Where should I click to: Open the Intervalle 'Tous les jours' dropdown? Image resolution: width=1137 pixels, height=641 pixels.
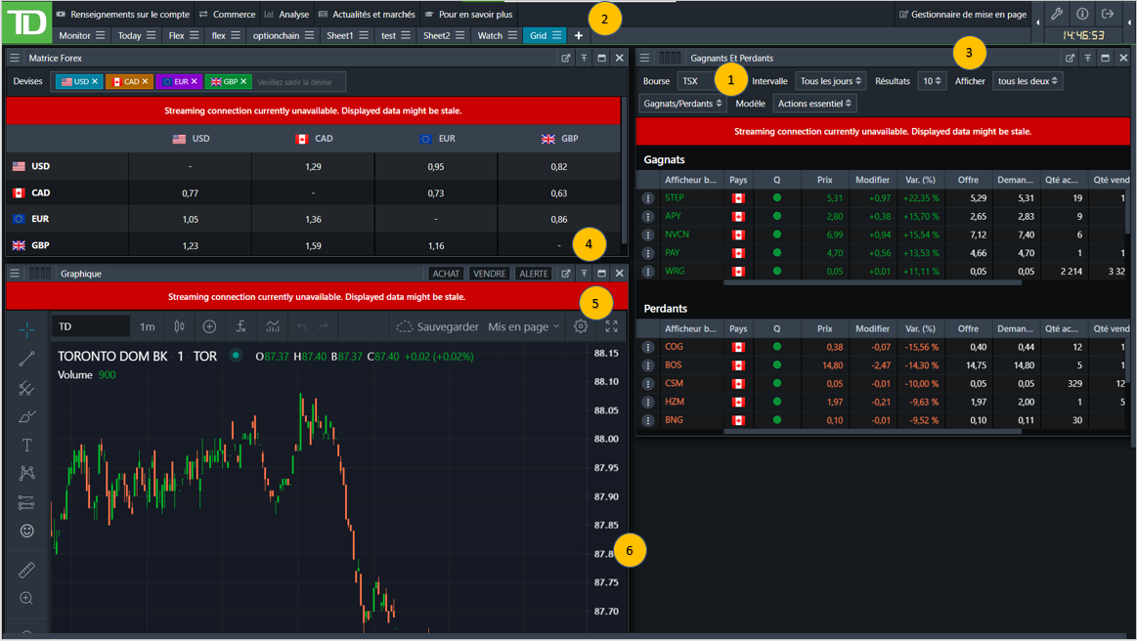pyautogui.click(x=830, y=81)
